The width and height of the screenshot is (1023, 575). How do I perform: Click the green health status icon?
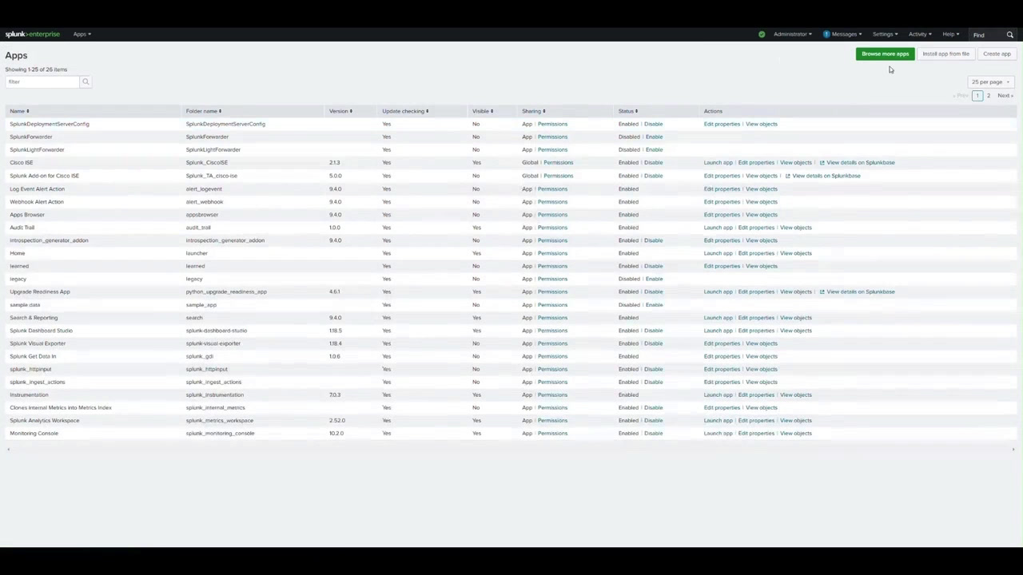tap(762, 34)
